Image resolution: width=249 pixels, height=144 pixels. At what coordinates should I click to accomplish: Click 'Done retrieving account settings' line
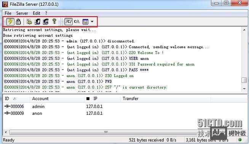point(38,35)
